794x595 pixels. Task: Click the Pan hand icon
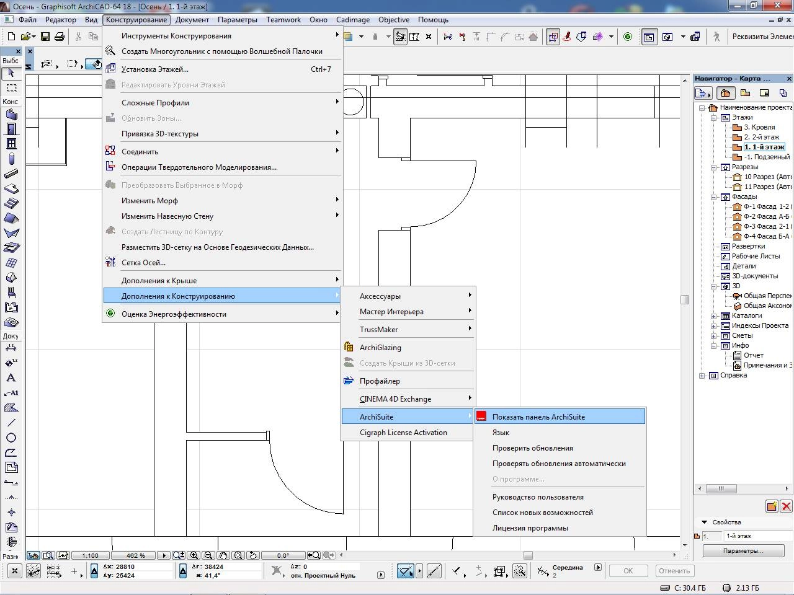pos(223,556)
